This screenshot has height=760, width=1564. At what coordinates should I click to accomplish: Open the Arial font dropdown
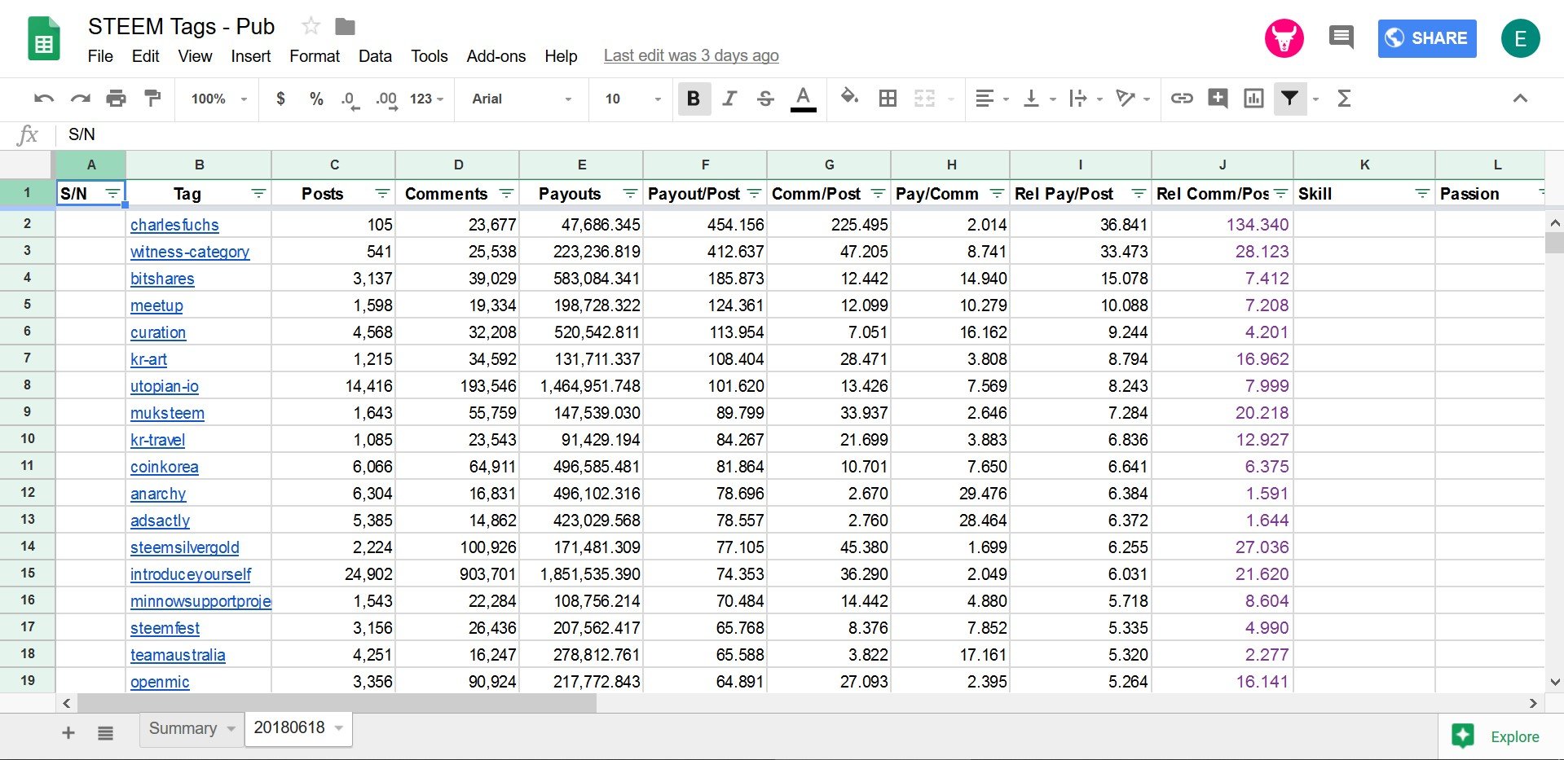tap(522, 99)
